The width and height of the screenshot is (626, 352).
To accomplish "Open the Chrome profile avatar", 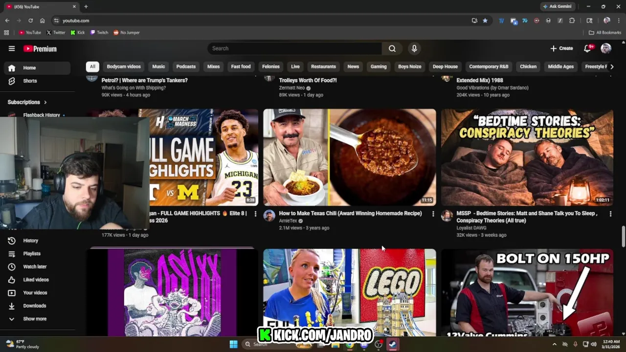I will point(607,21).
